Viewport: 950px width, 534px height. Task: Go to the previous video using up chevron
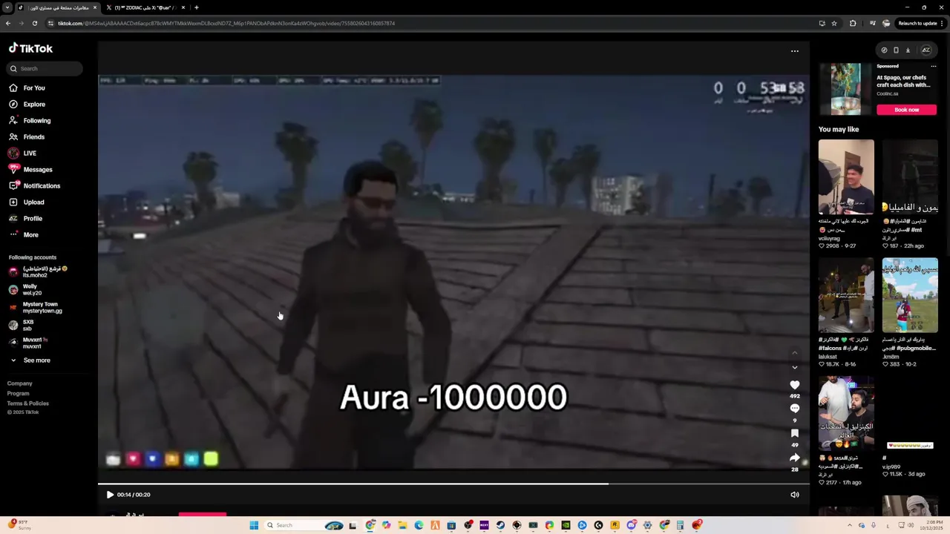[795, 352]
